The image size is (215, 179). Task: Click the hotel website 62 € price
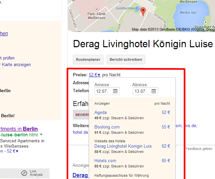pyautogui.click(x=166, y=146)
